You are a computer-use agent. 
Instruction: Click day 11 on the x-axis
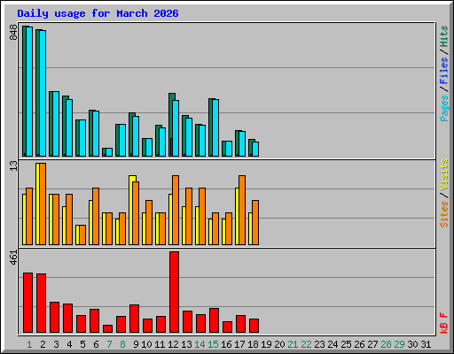point(160,344)
